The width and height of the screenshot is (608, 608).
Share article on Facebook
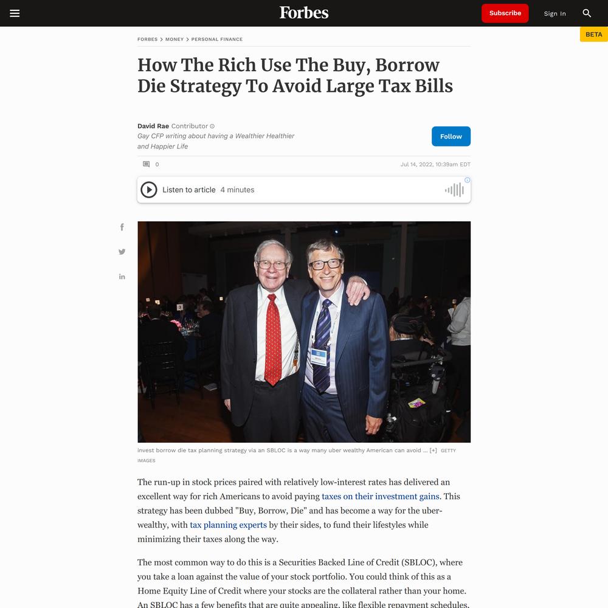122,227
